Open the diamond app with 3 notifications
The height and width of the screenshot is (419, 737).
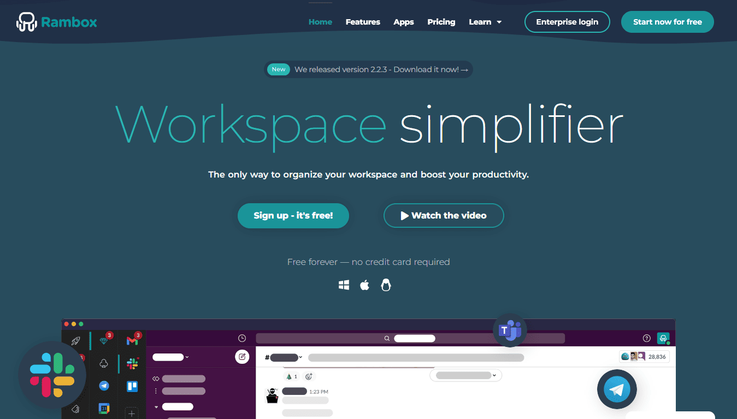click(104, 341)
